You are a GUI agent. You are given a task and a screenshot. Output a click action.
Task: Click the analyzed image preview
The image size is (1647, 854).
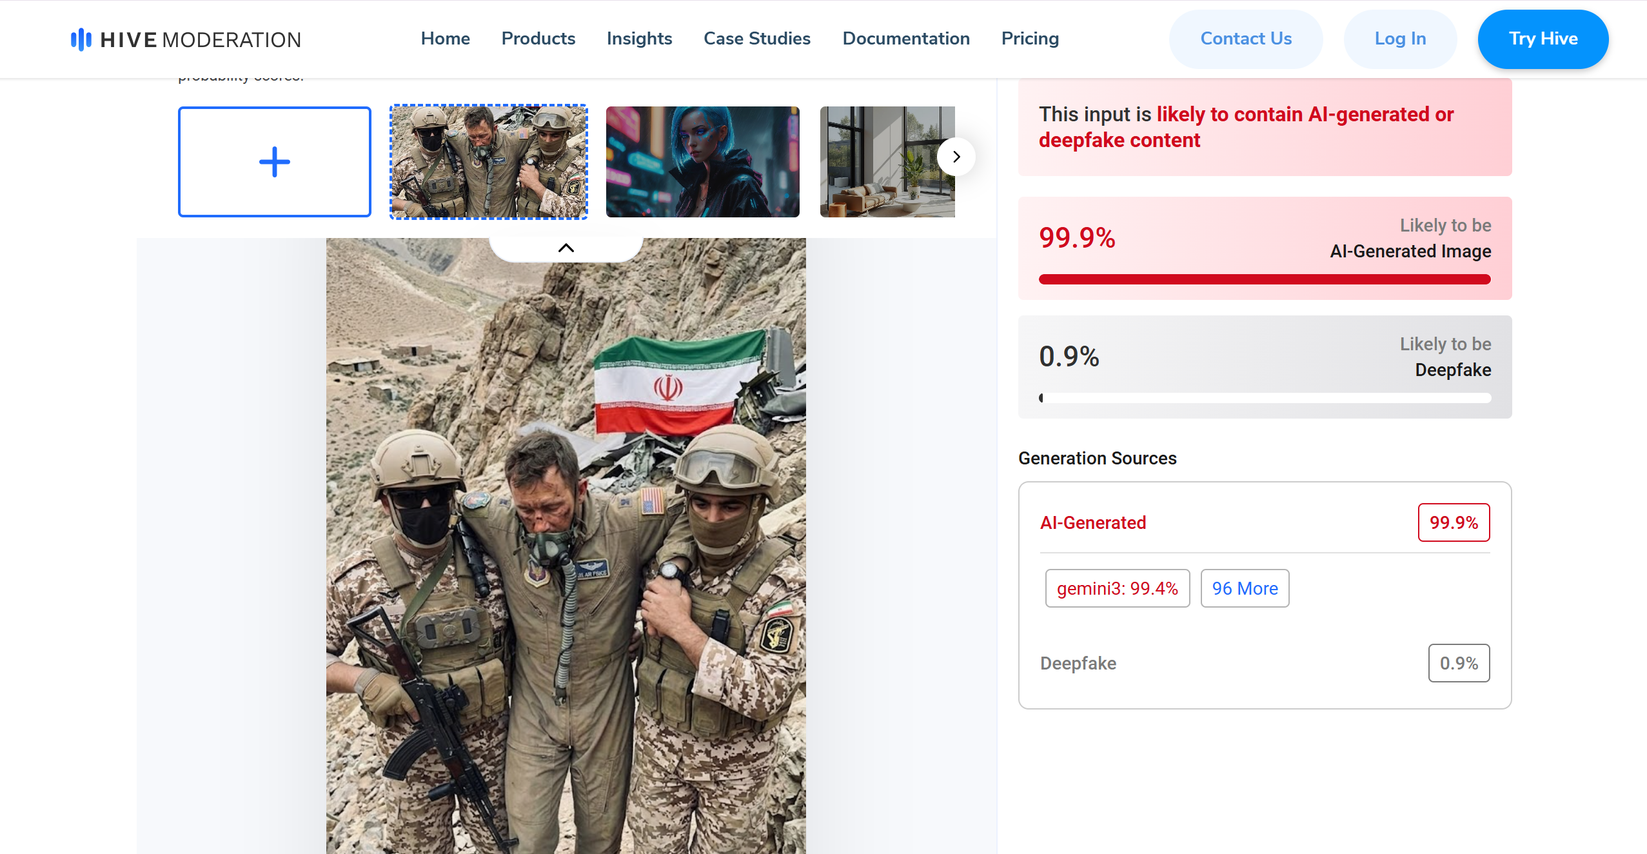566,548
